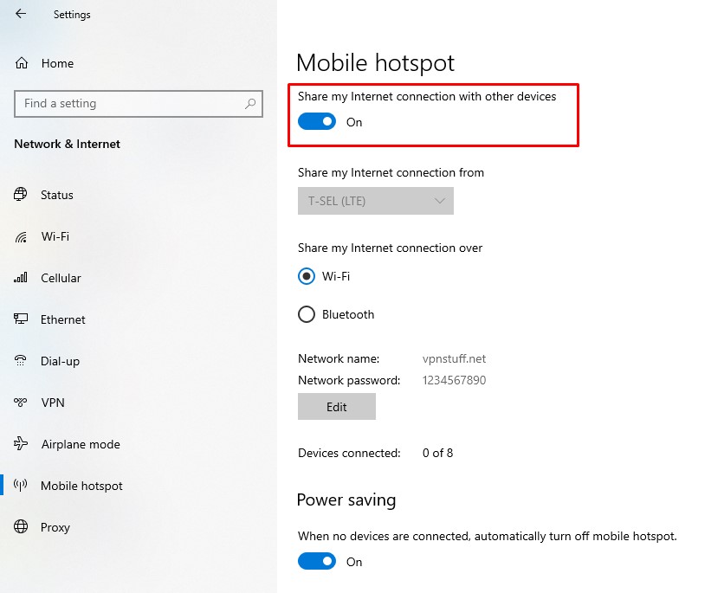
Task: Click the Edit network button
Action: (337, 407)
